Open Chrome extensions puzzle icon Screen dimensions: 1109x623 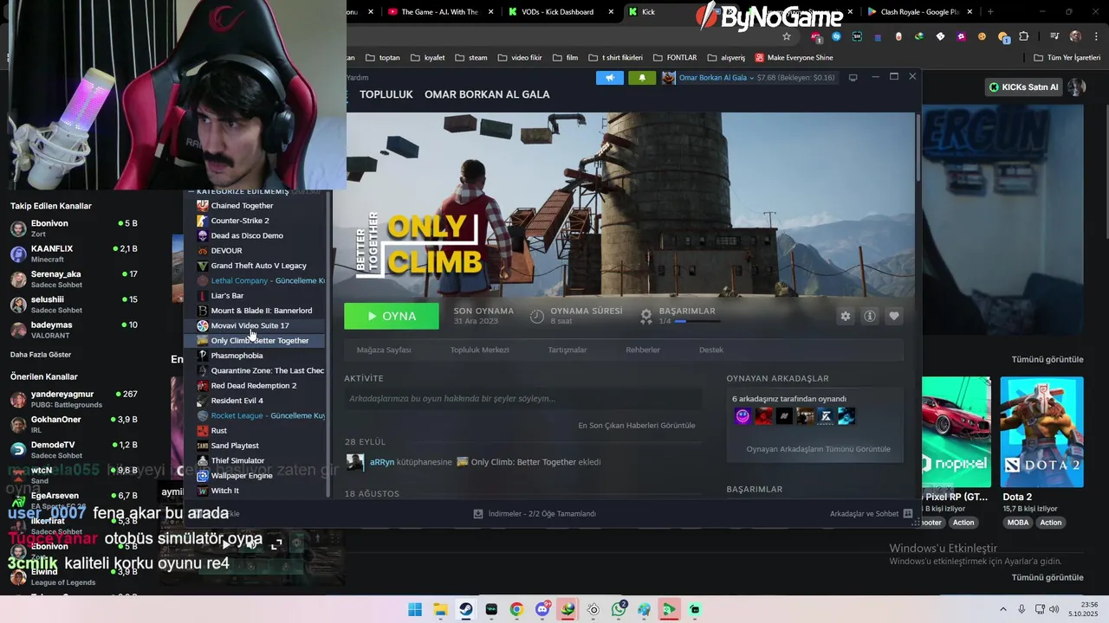1024,36
